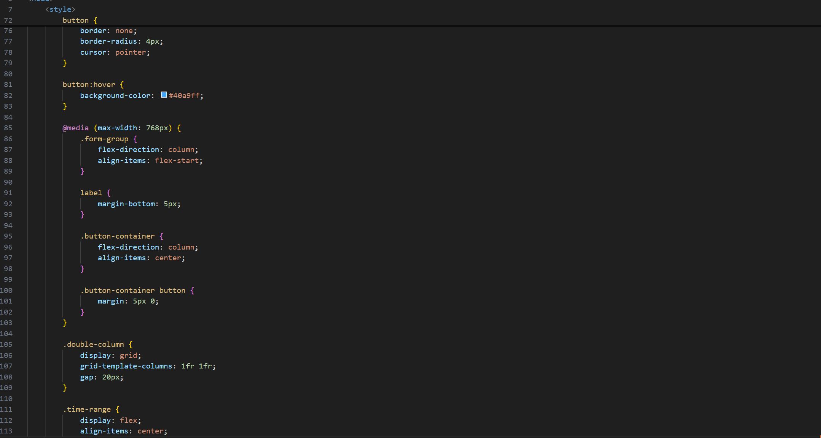The width and height of the screenshot is (821, 438).
Task: Click the margin-bottom property
Action: [126, 204]
